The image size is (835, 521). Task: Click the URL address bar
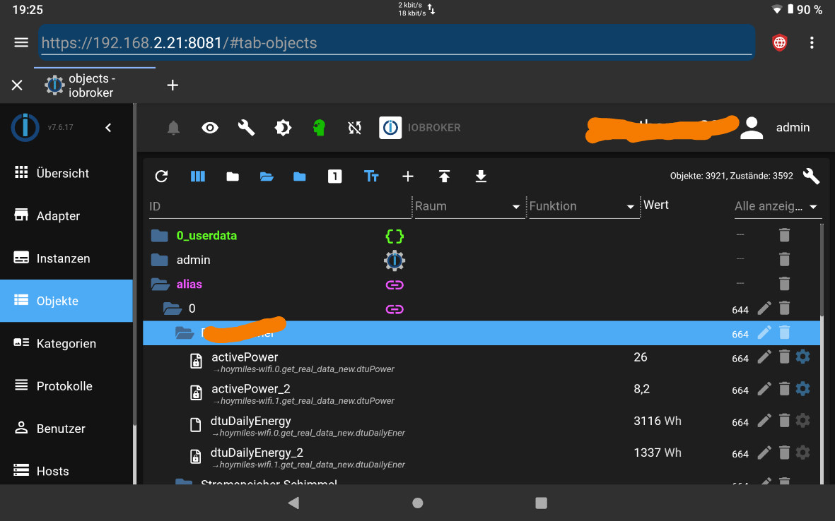[x=397, y=42]
